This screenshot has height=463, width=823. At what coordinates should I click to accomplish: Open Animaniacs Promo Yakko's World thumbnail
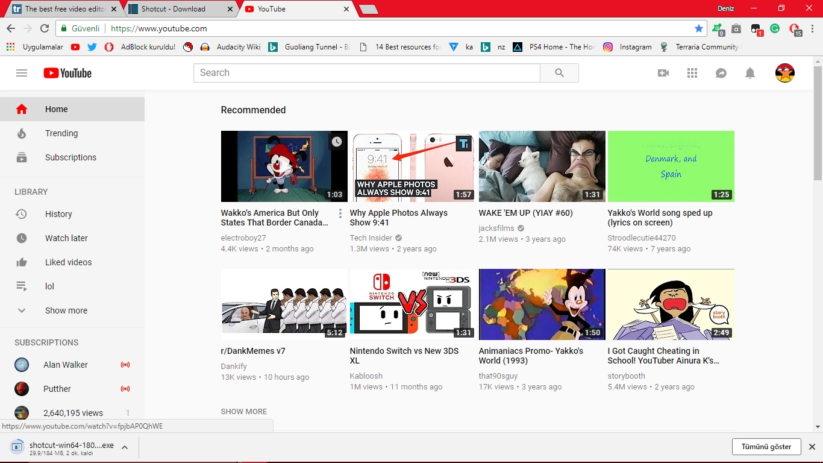(542, 304)
